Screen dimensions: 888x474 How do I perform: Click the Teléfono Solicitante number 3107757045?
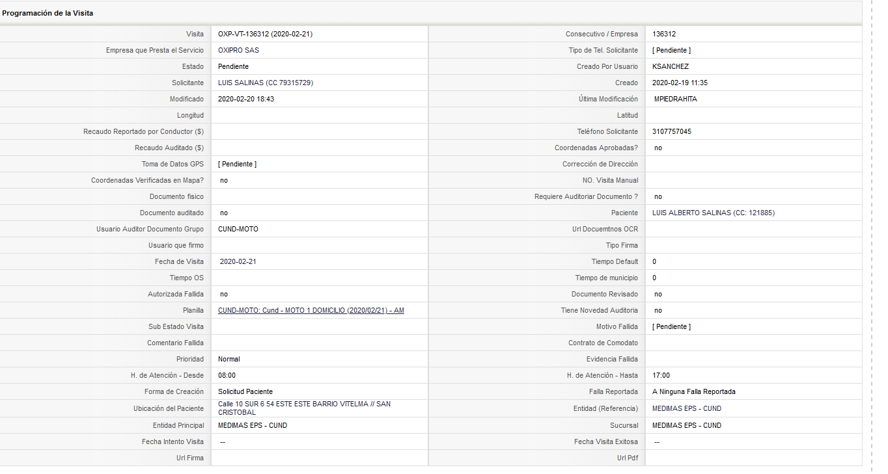click(x=672, y=131)
